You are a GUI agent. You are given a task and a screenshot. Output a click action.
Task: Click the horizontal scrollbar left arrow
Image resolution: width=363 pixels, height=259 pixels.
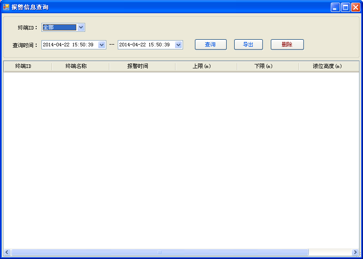point(7,252)
